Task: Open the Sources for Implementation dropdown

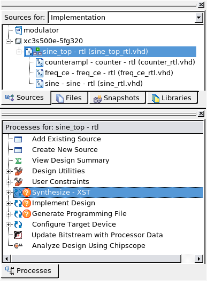Action: pyautogui.click(x=199, y=18)
